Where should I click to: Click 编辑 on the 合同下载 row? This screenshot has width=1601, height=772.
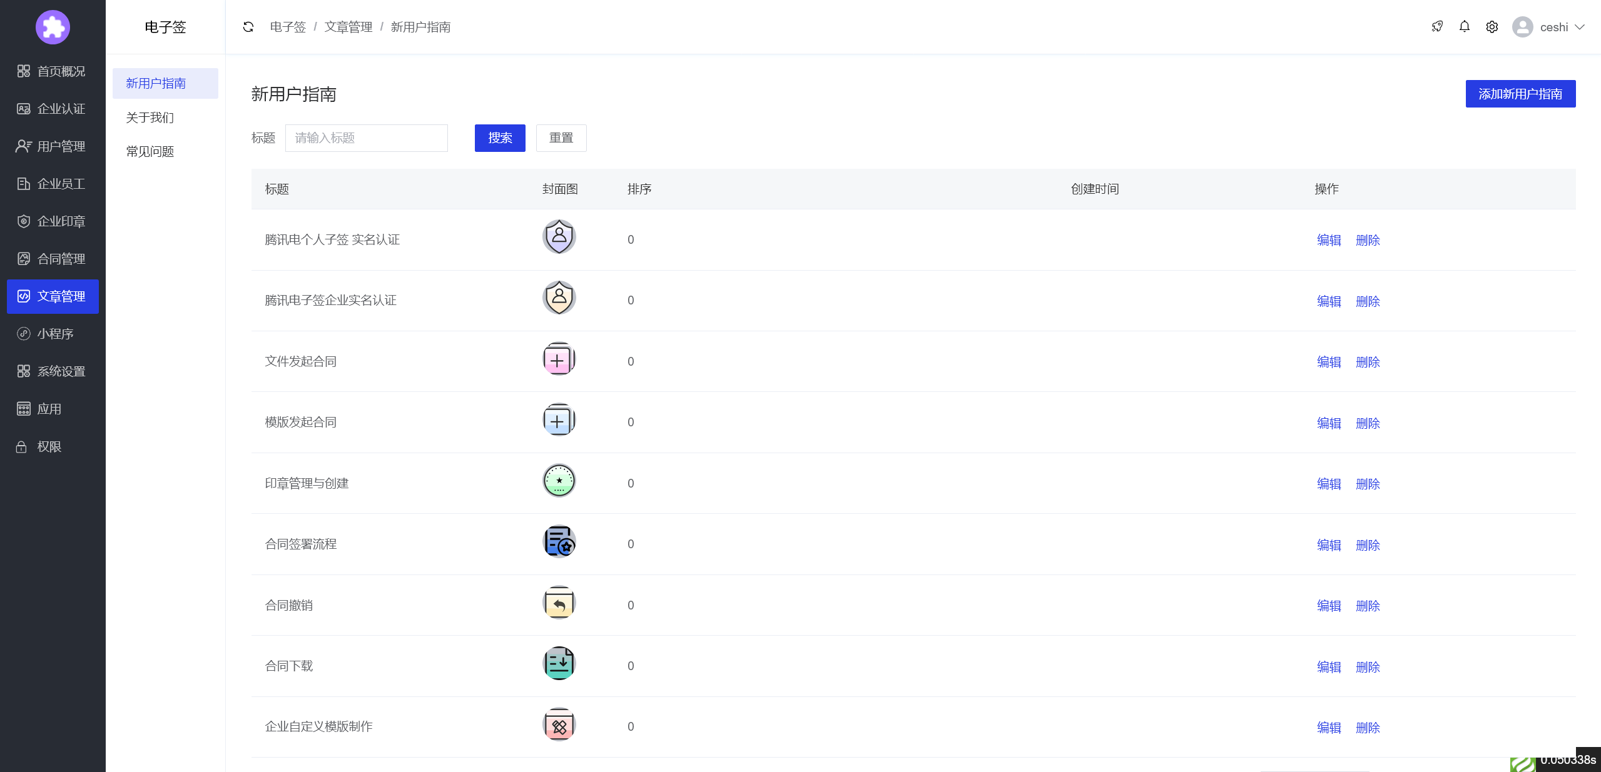1328,667
